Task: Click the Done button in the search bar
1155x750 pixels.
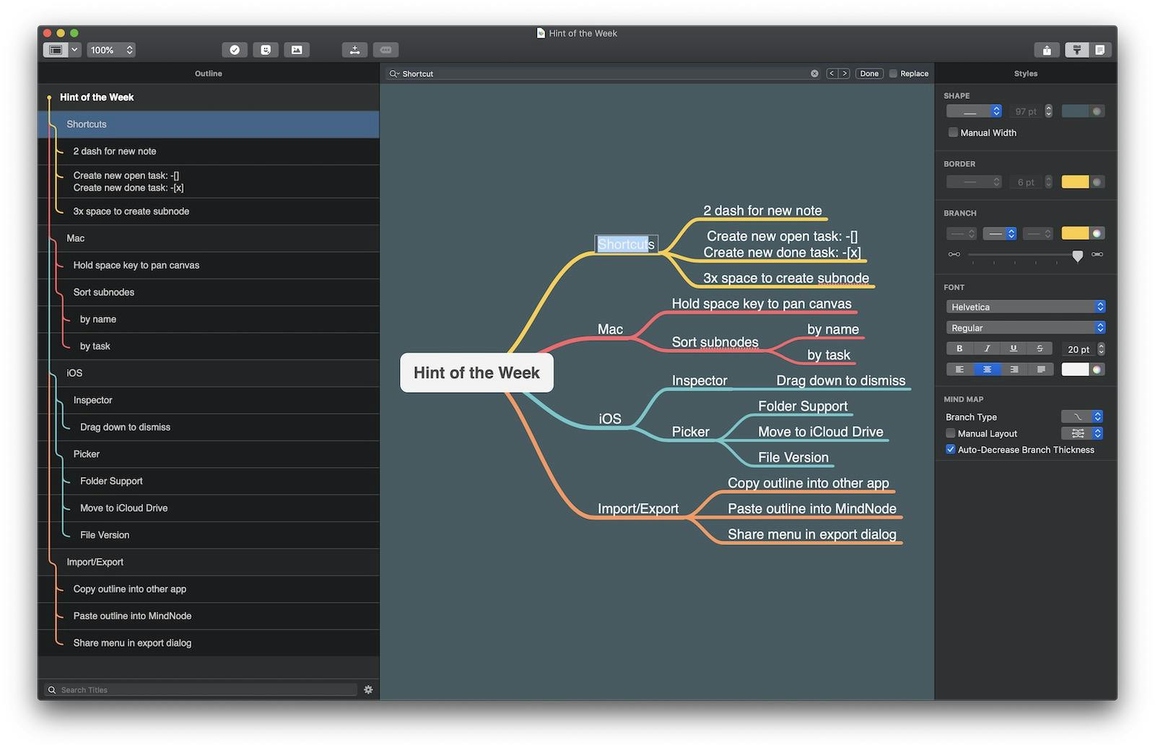Action: (x=869, y=74)
